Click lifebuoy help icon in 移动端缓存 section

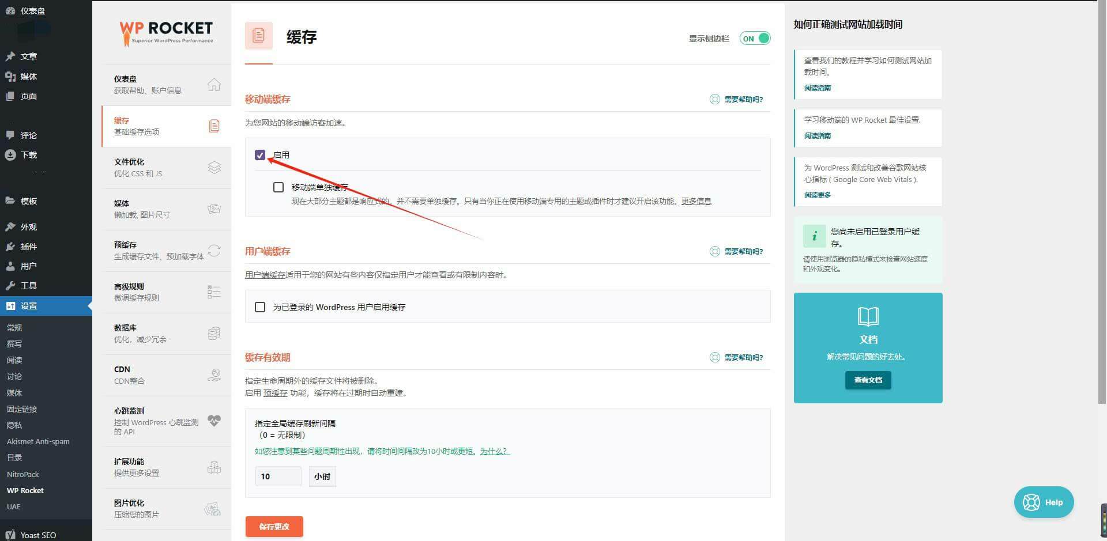click(715, 99)
